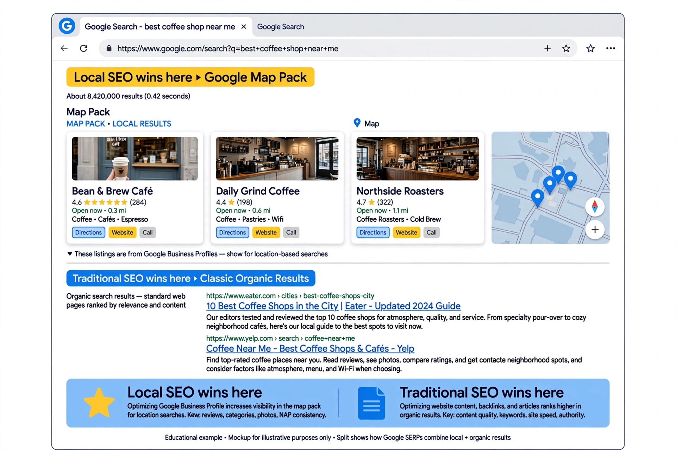This screenshot has height=450, width=676.
Task: Open the Daily Grind Coffee Website button
Action: [266, 232]
